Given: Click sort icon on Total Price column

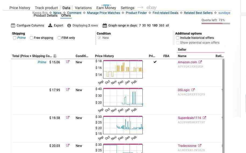Looking at the screenshot, I should [x=55, y=56].
